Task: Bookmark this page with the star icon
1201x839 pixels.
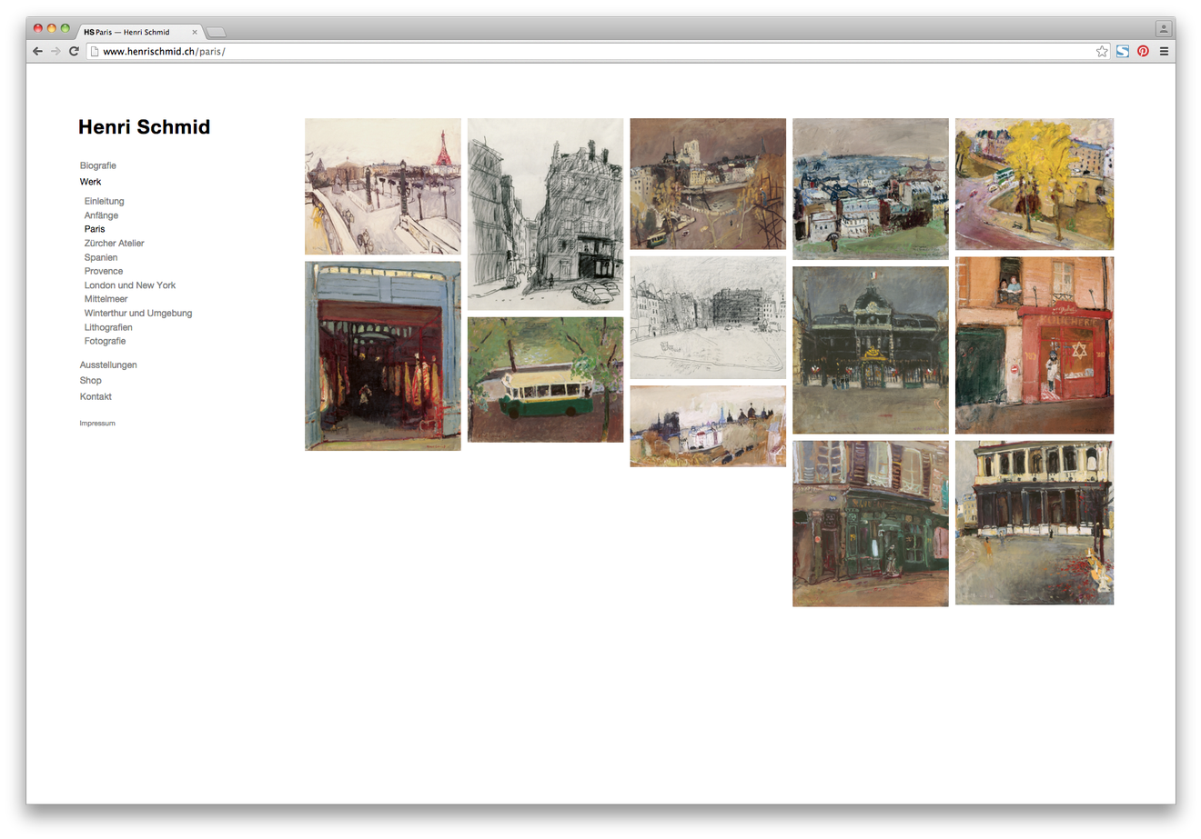Action: 1102,52
